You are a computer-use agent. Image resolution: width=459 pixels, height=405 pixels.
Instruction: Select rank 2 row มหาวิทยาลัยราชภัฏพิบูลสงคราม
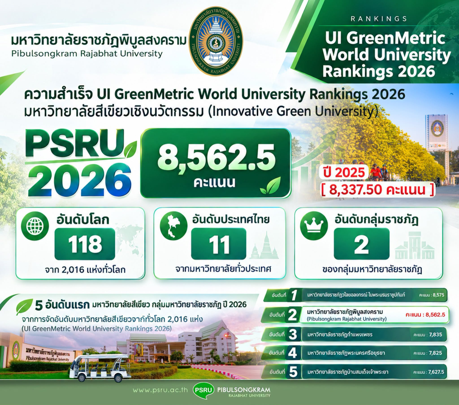click(355, 315)
